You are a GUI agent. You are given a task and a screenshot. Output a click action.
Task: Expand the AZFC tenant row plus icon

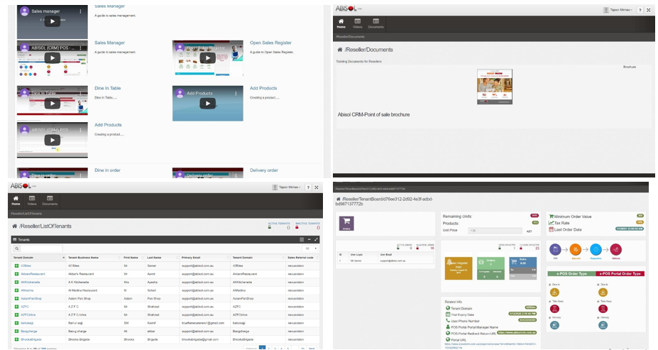click(x=16, y=306)
